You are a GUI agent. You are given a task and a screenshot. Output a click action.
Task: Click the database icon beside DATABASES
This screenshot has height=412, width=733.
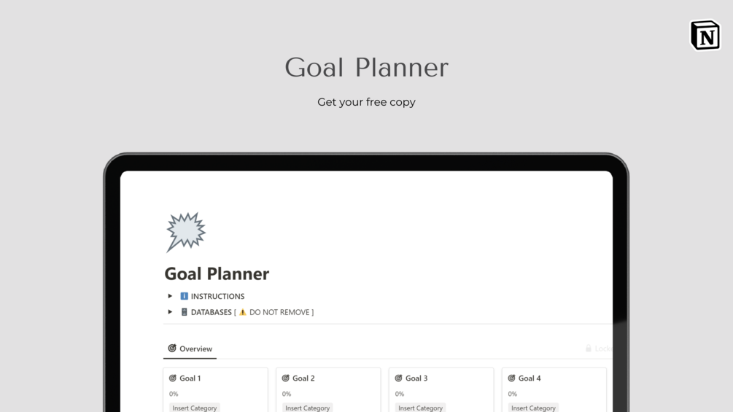[x=184, y=312]
